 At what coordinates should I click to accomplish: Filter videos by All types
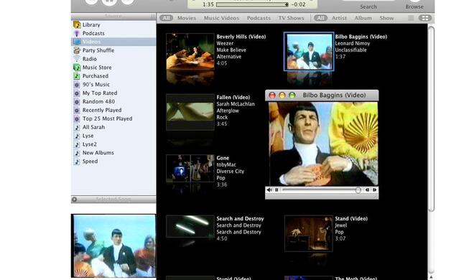coord(167,18)
